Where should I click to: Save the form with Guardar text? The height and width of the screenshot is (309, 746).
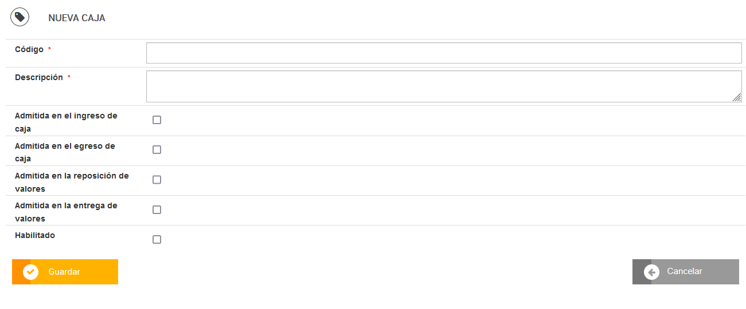tap(64, 272)
